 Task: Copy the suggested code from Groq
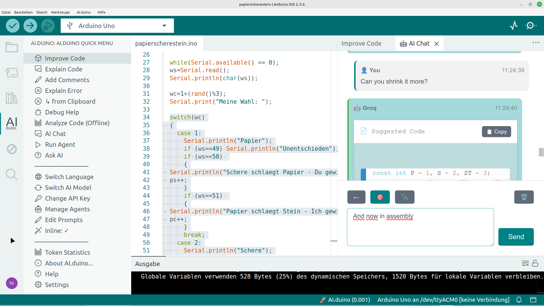pyautogui.click(x=496, y=131)
